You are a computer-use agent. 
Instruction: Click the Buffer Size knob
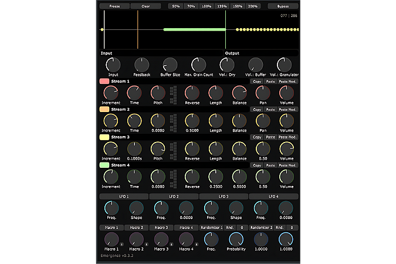[x=170, y=65]
